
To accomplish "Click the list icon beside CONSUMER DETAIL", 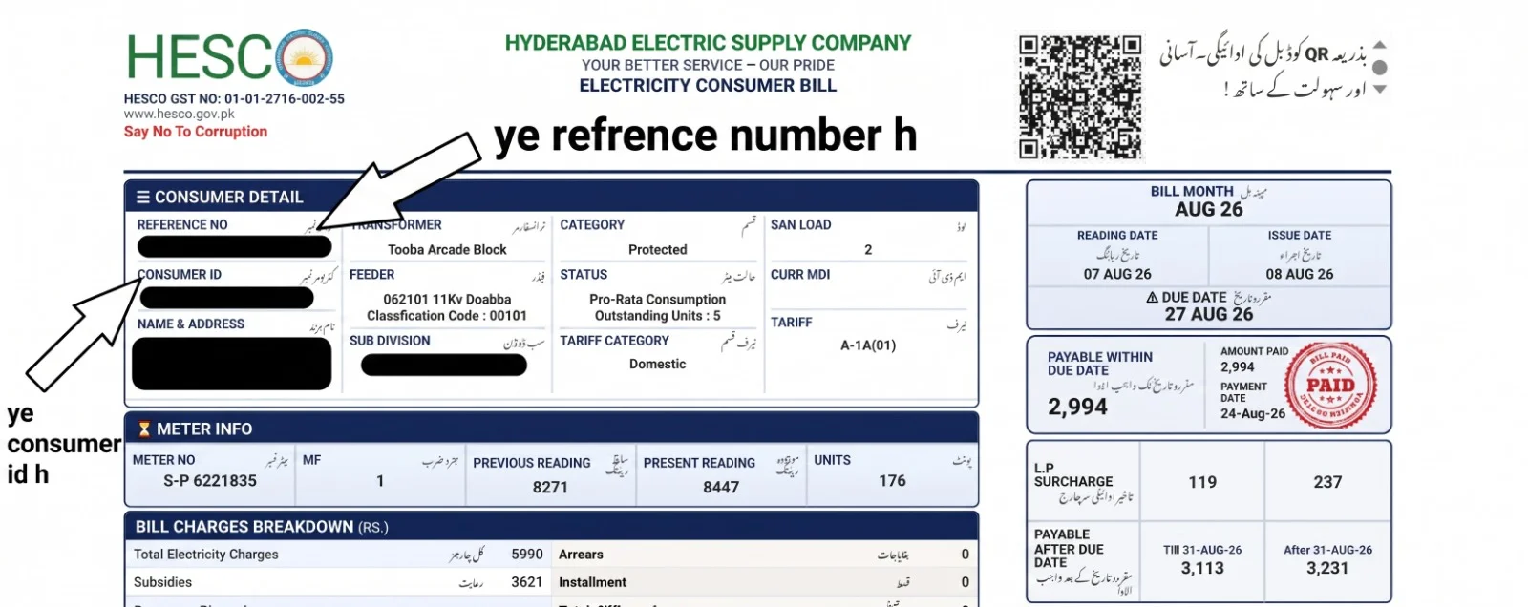I will [143, 197].
